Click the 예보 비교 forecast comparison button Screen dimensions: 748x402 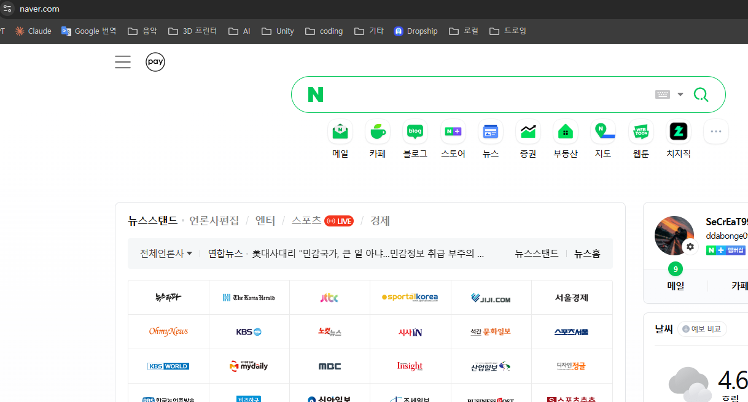click(703, 329)
